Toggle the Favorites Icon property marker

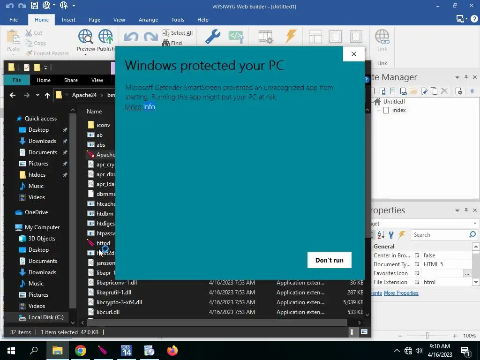[417, 273]
